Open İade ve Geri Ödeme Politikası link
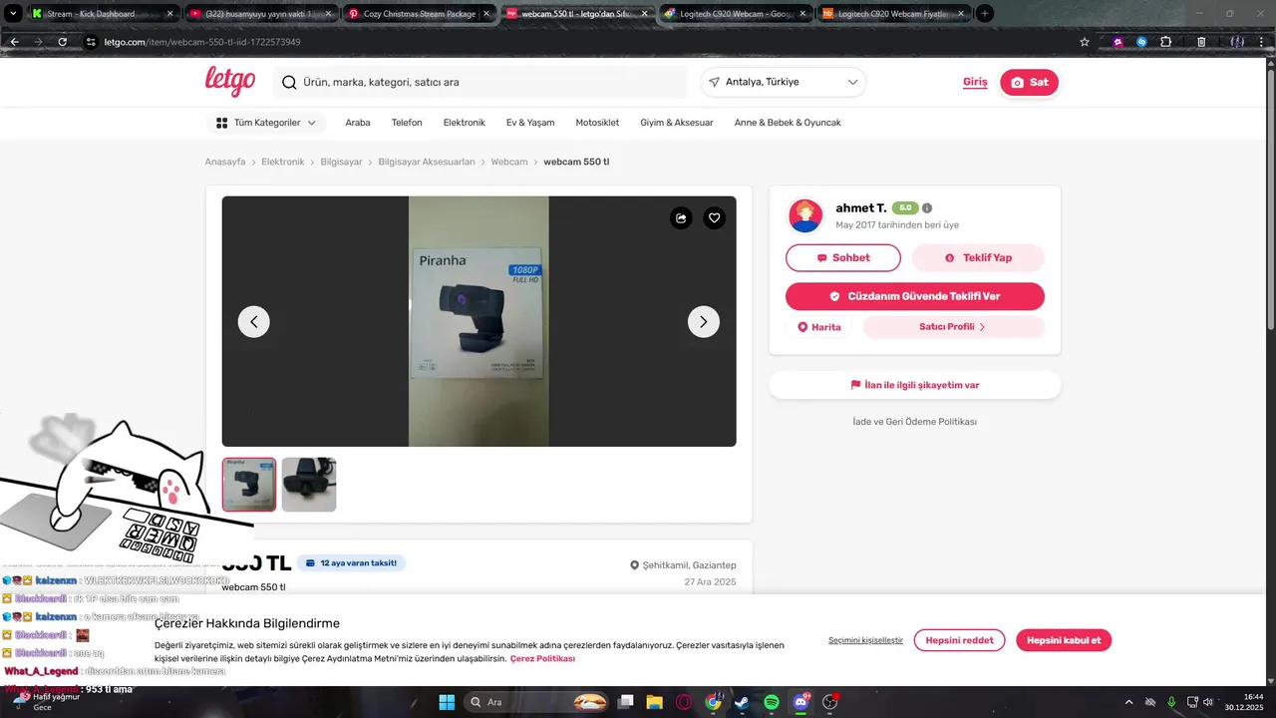 coord(915,422)
